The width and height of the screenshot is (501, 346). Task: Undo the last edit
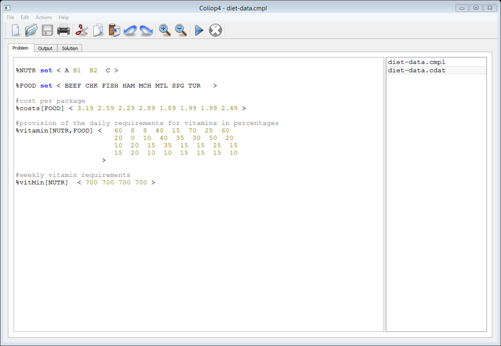(130, 30)
